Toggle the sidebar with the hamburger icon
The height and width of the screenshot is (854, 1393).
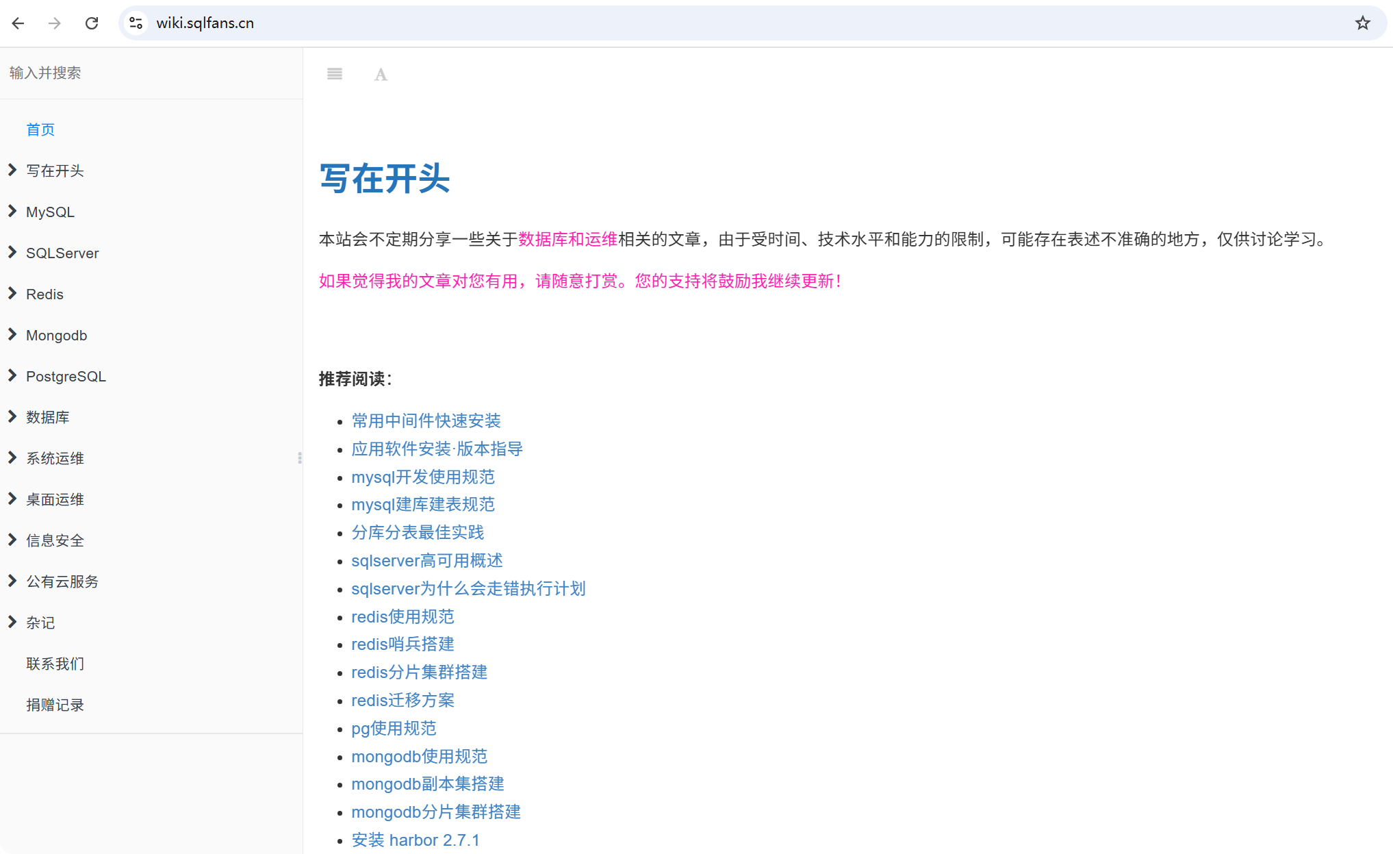[334, 74]
